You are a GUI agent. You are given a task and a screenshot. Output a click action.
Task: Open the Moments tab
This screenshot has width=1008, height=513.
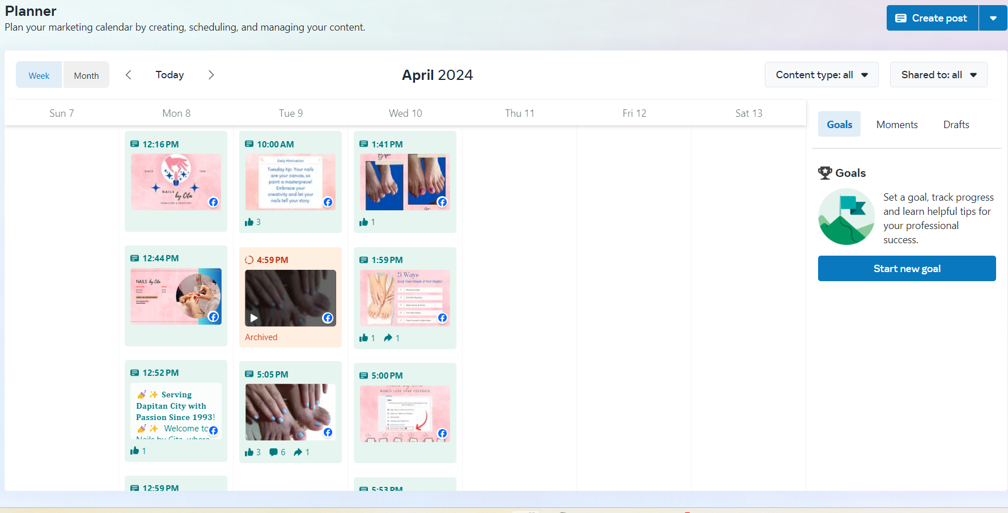[x=897, y=124]
